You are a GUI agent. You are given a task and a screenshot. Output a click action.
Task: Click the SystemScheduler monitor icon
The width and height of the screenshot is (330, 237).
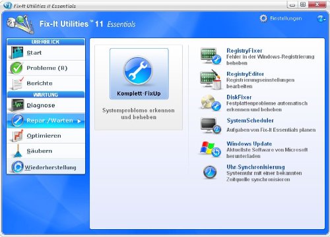[x=211, y=126]
